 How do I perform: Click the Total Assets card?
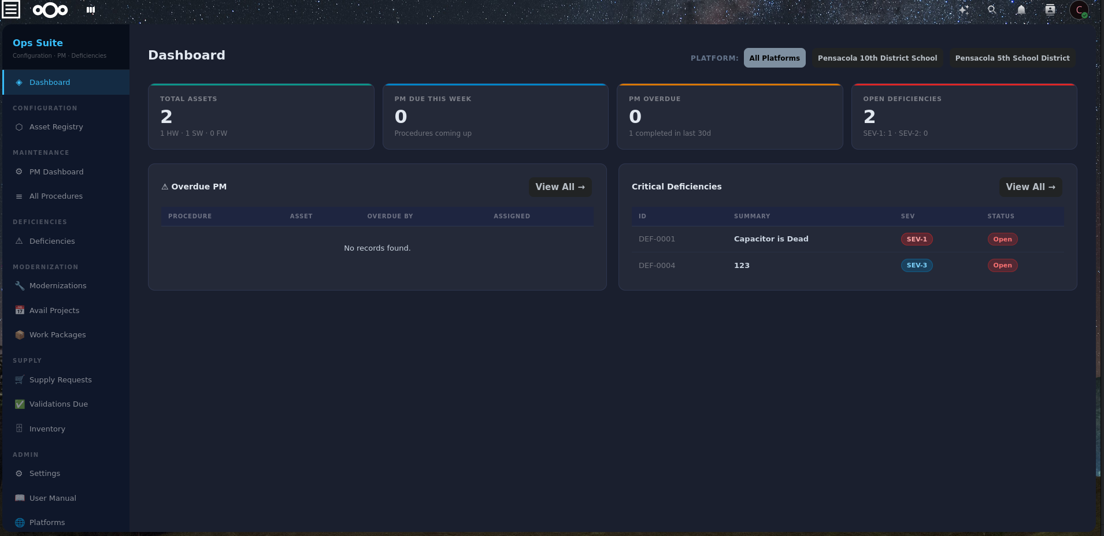[x=261, y=117]
